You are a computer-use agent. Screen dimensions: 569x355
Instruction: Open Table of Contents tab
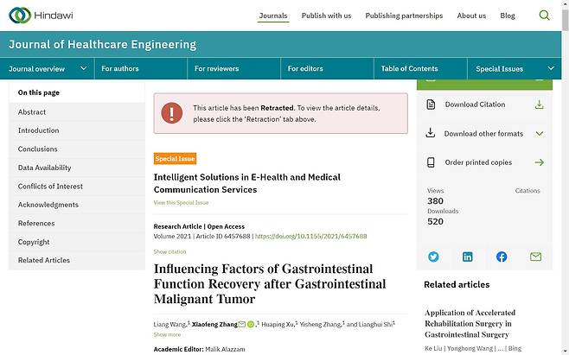tap(410, 68)
